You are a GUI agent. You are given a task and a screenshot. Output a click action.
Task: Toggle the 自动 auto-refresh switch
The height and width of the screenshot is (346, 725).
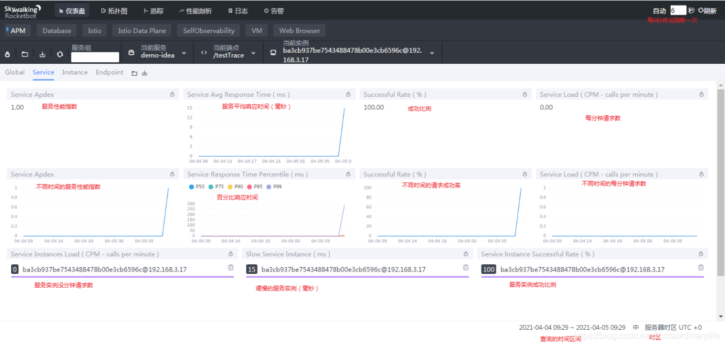tap(659, 11)
